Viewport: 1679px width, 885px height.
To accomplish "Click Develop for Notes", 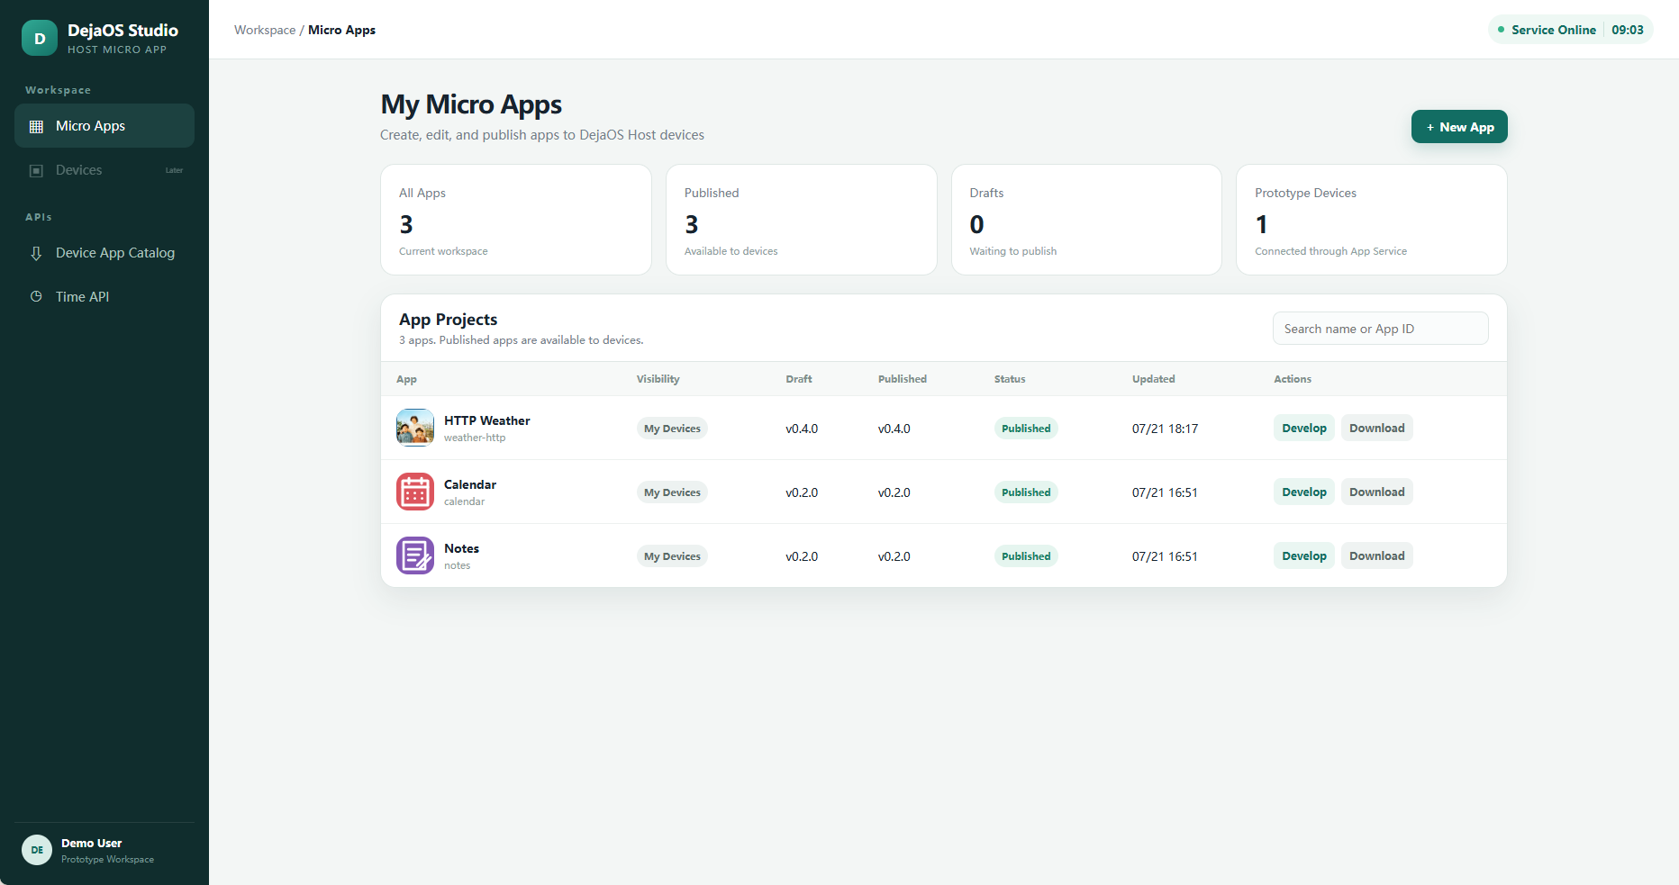I will click(1304, 555).
